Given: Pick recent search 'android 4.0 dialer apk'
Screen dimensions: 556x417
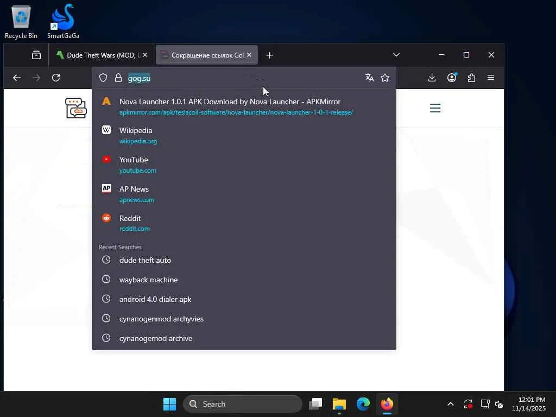Looking at the screenshot, I should [244, 299].
